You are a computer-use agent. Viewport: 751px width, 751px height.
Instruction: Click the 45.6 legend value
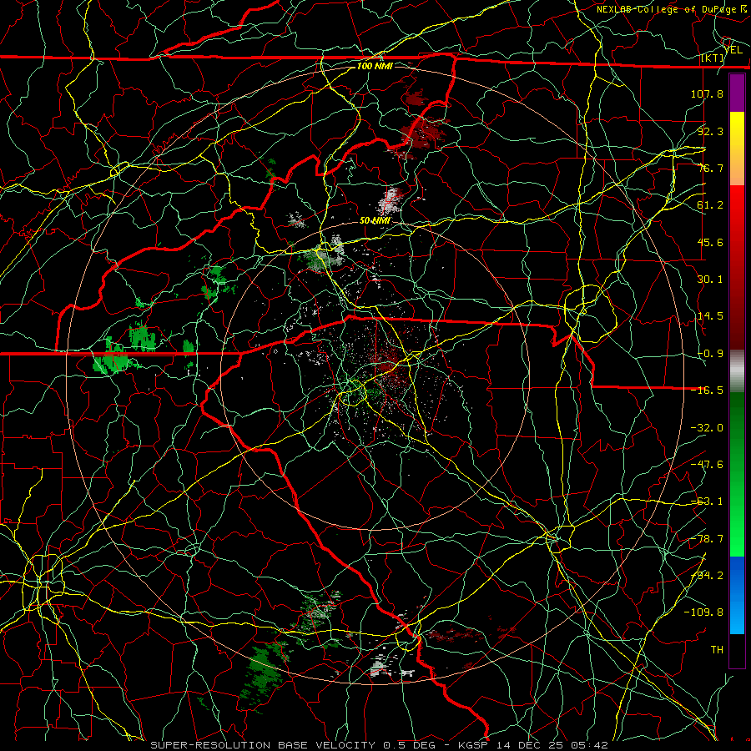(710, 242)
